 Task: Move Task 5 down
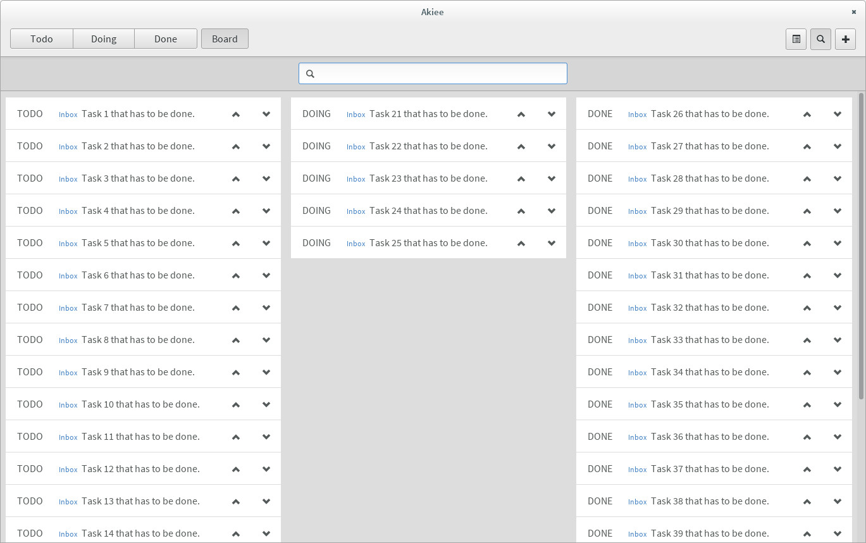tap(266, 244)
